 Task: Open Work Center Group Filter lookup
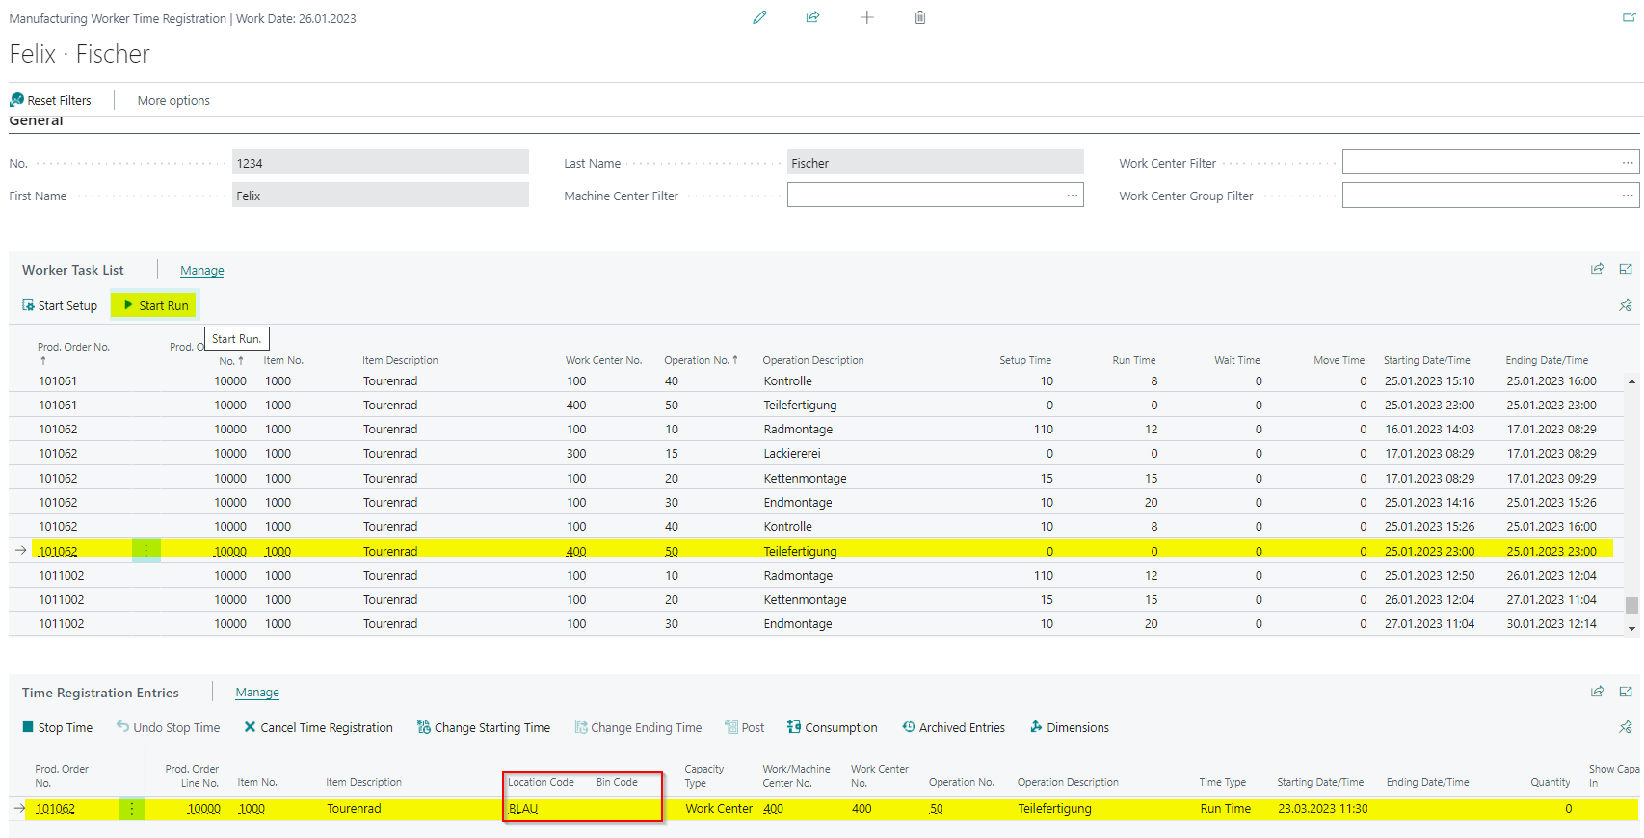point(1627,196)
